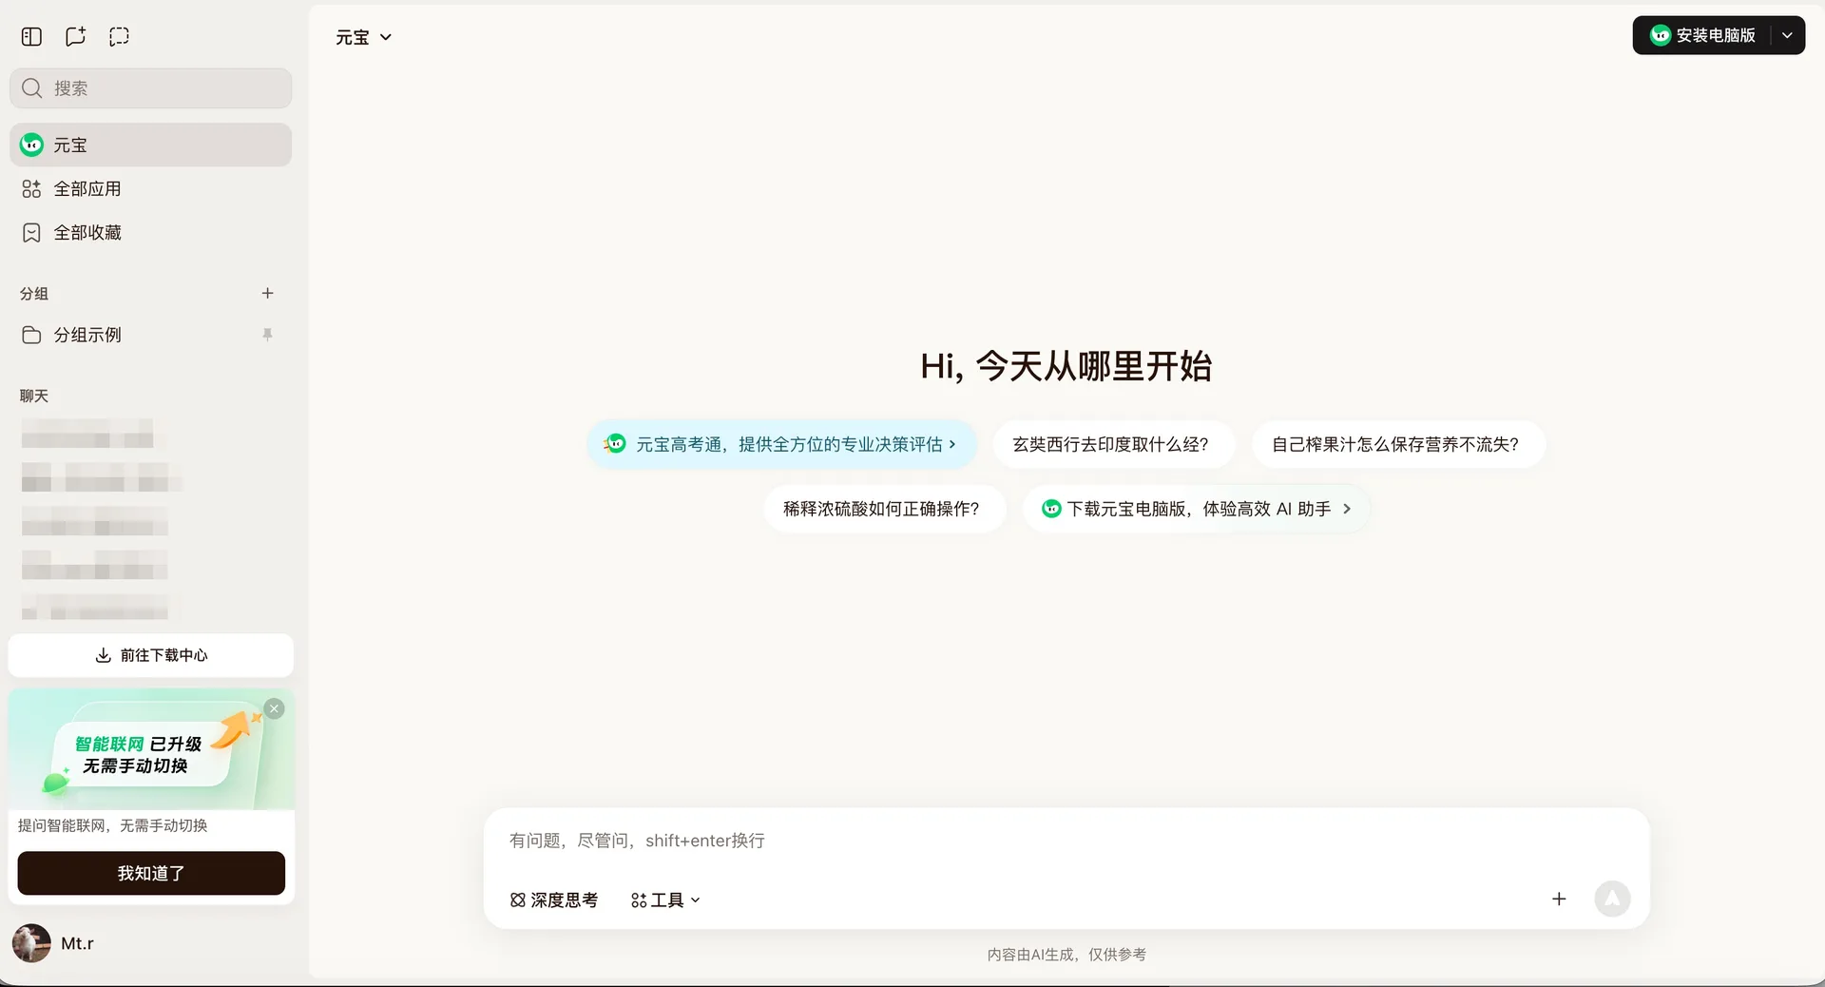Screen dimensions: 1825x987
Task: Click the plus attachment icon in input box
Action: [x=1559, y=899]
